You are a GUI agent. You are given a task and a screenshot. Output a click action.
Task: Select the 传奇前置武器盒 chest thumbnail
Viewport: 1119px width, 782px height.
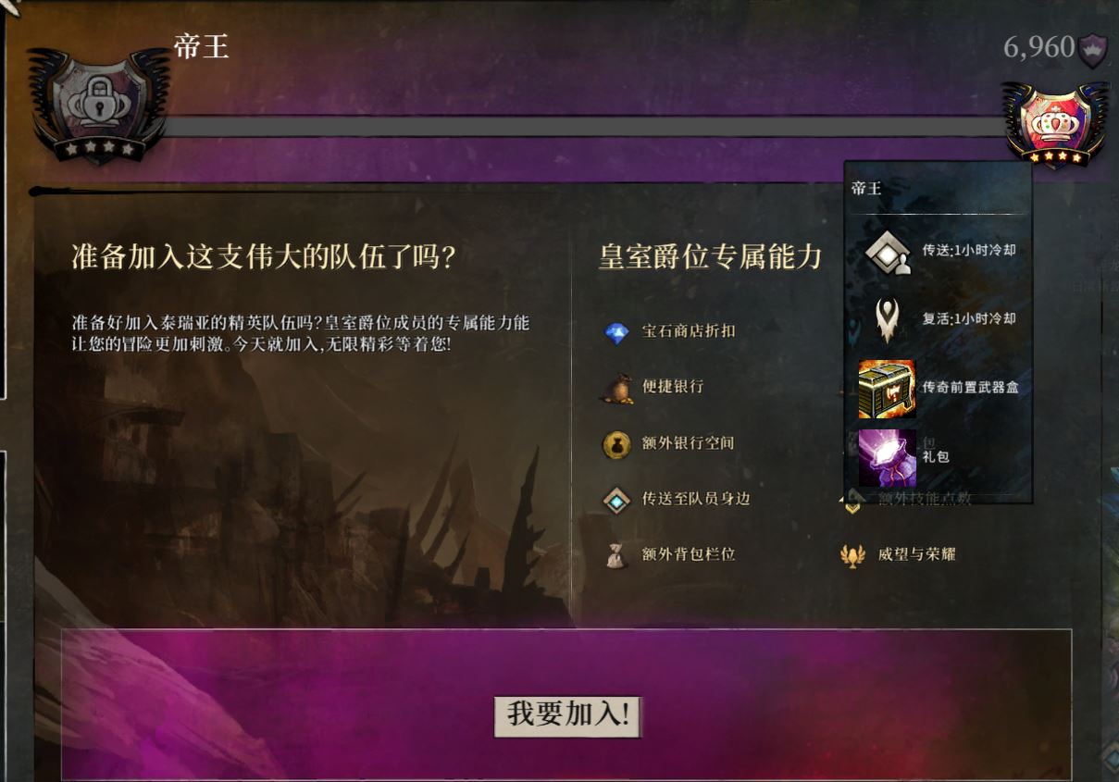887,389
